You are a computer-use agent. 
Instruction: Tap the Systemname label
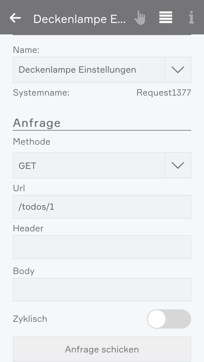tap(41, 93)
